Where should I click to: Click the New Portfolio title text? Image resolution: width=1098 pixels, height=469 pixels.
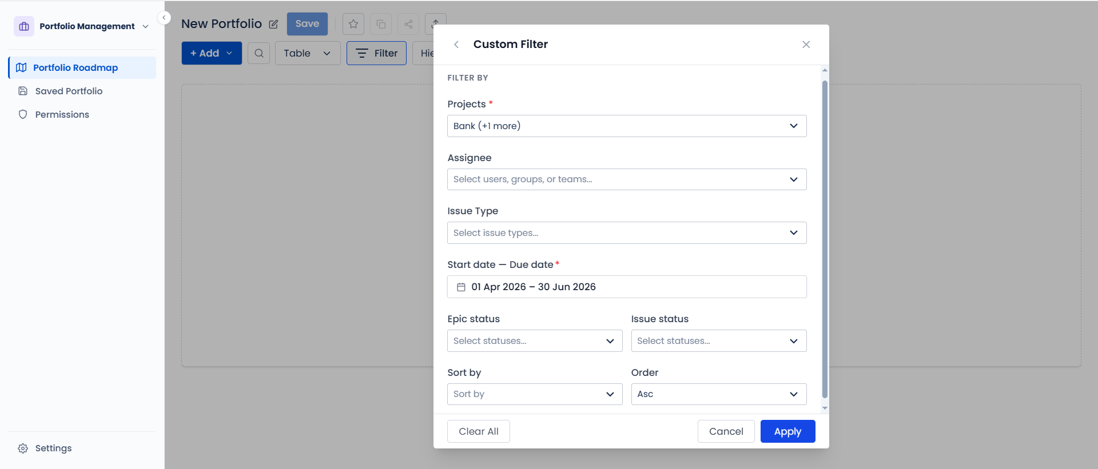click(221, 24)
